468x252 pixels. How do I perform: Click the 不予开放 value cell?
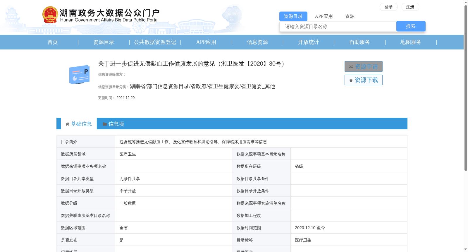click(x=173, y=191)
